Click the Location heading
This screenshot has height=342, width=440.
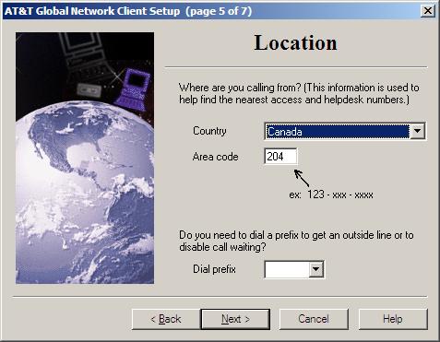pyautogui.click(x=295, y=42)
